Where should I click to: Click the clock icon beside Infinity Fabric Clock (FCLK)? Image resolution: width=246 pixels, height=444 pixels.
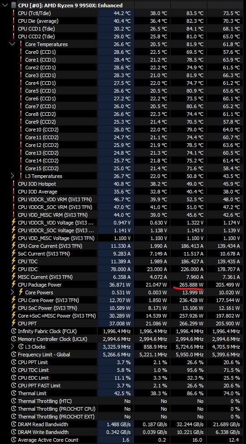coord(13,331)
